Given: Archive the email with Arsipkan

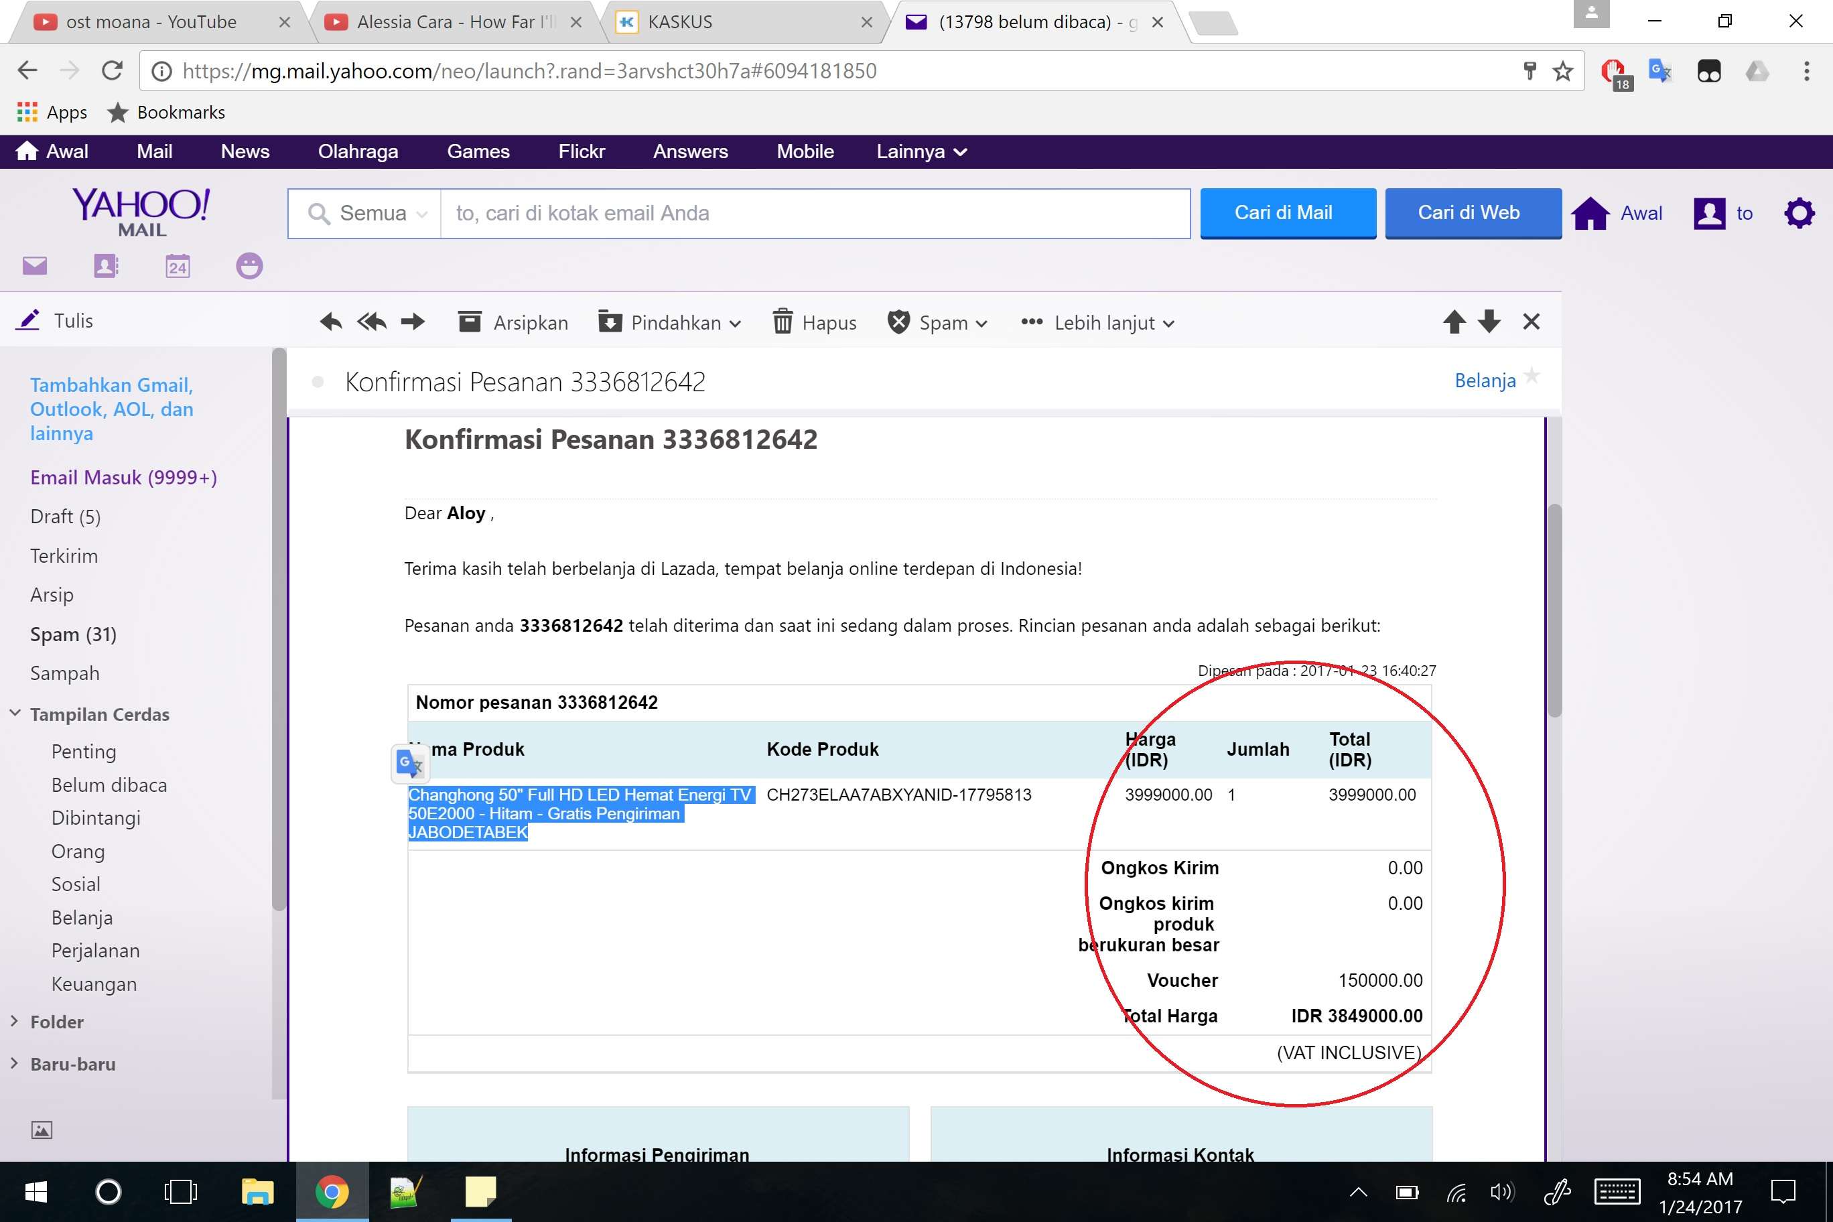Looking at the screenshot, I should pos(513,322).
